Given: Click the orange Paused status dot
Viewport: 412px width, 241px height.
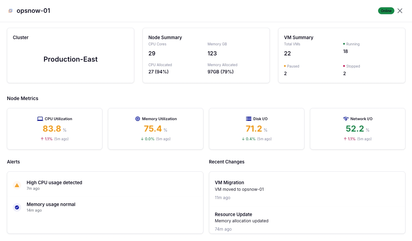Looking at the screenshot, I should [x=285, y=66].
